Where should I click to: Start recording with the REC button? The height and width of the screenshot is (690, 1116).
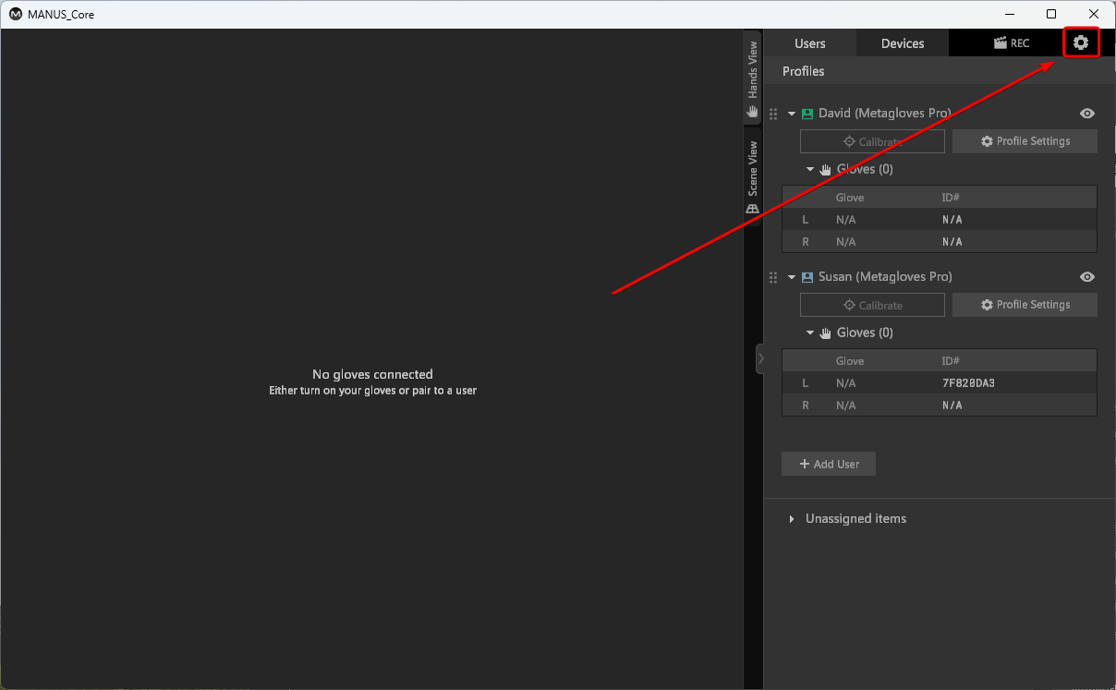1011,43
